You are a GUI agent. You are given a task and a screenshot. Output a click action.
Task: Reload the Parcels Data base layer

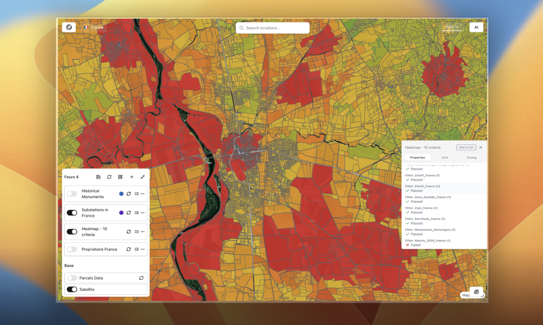pyautogui.click(x=141, y=278)
